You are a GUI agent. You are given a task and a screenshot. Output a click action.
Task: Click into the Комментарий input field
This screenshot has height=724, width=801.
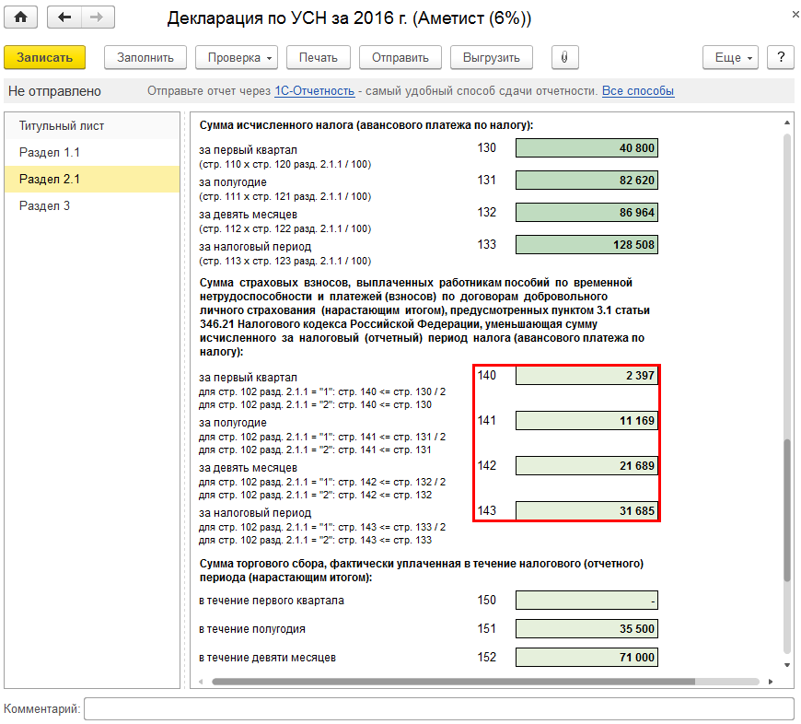coord(439,709)
